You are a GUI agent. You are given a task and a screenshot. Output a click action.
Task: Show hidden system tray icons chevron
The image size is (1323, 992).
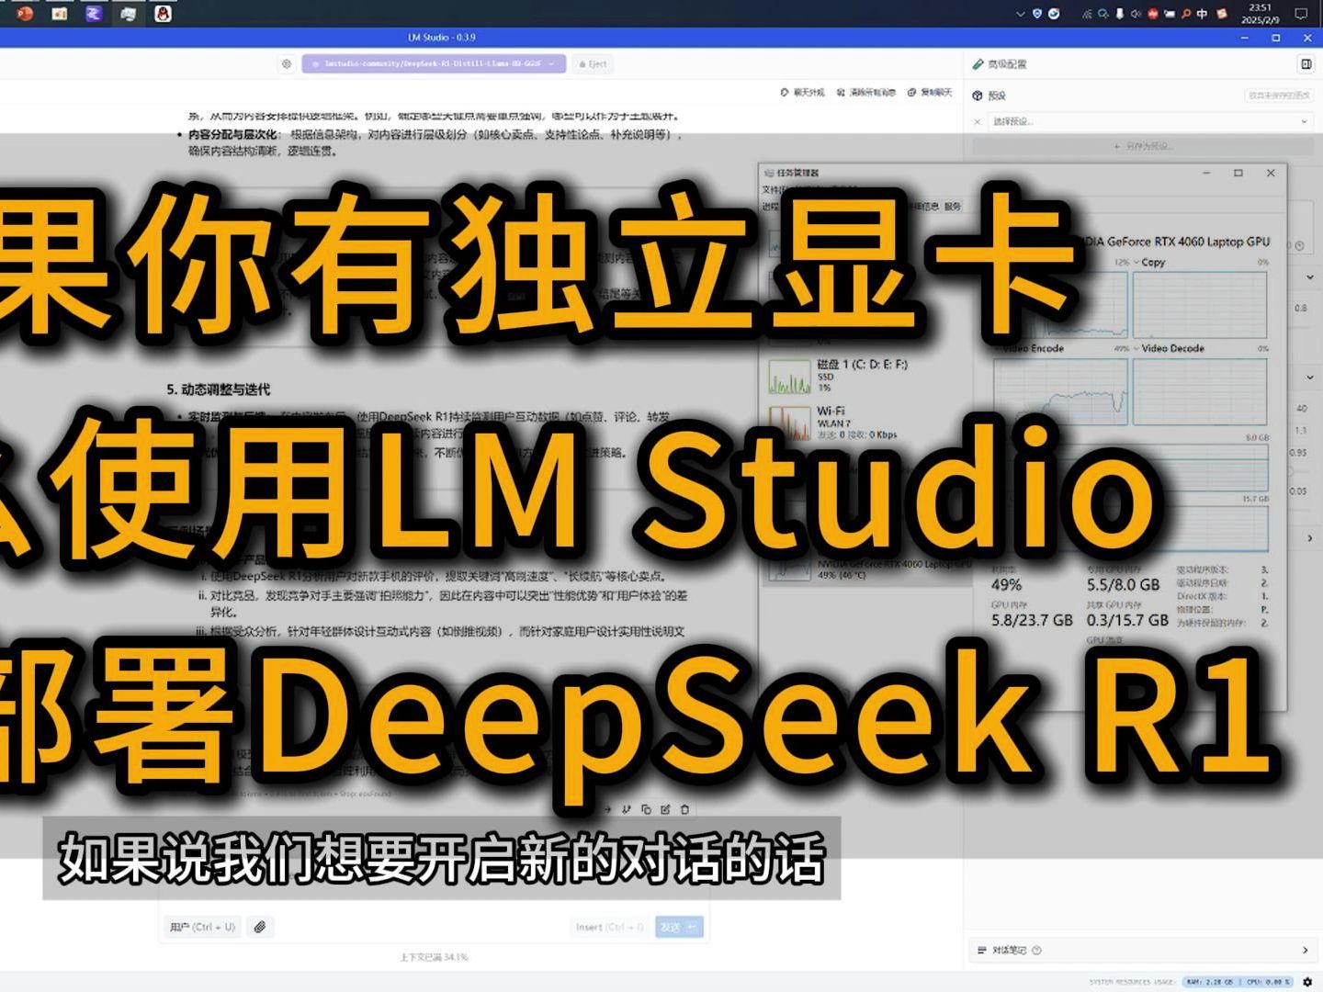click(x=1020, y=14)
